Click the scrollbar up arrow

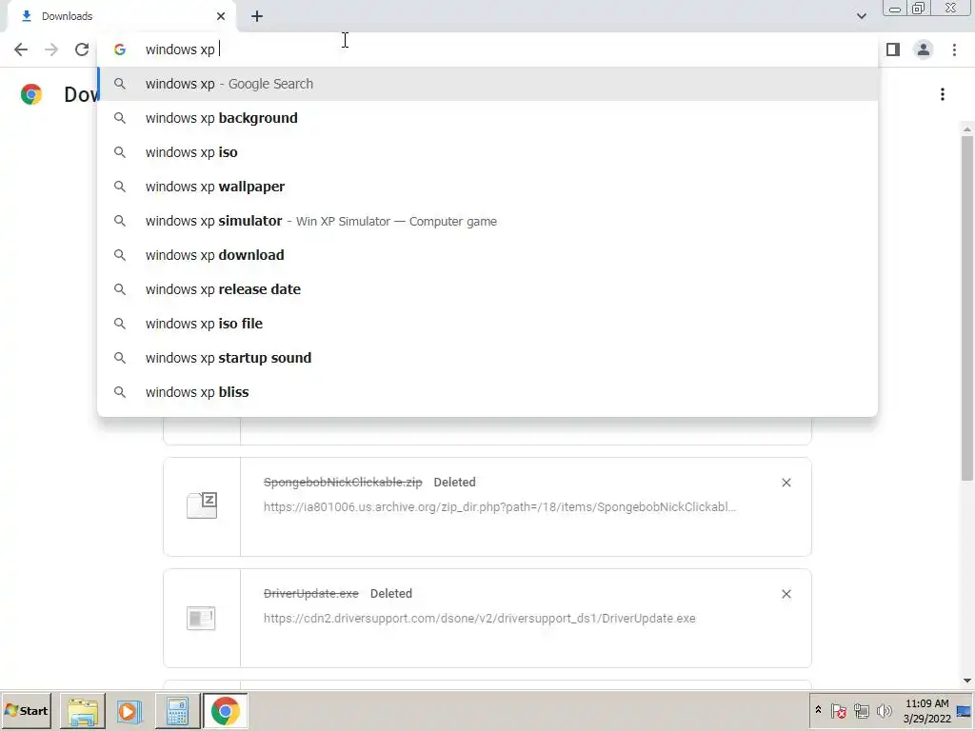pos(967,128)
